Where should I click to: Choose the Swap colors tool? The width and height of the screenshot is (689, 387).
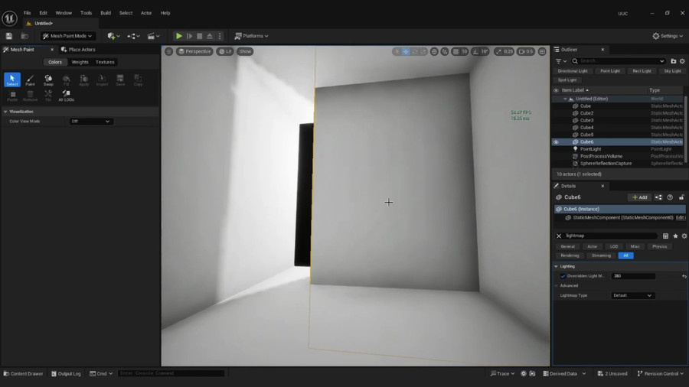[x=48, y=80]
